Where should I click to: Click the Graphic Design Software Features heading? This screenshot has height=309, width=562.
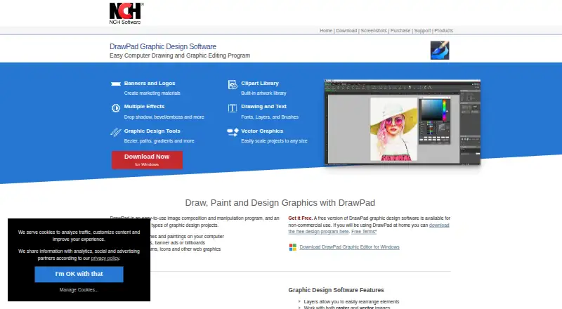pyautogui.click(x=336, y=290)
